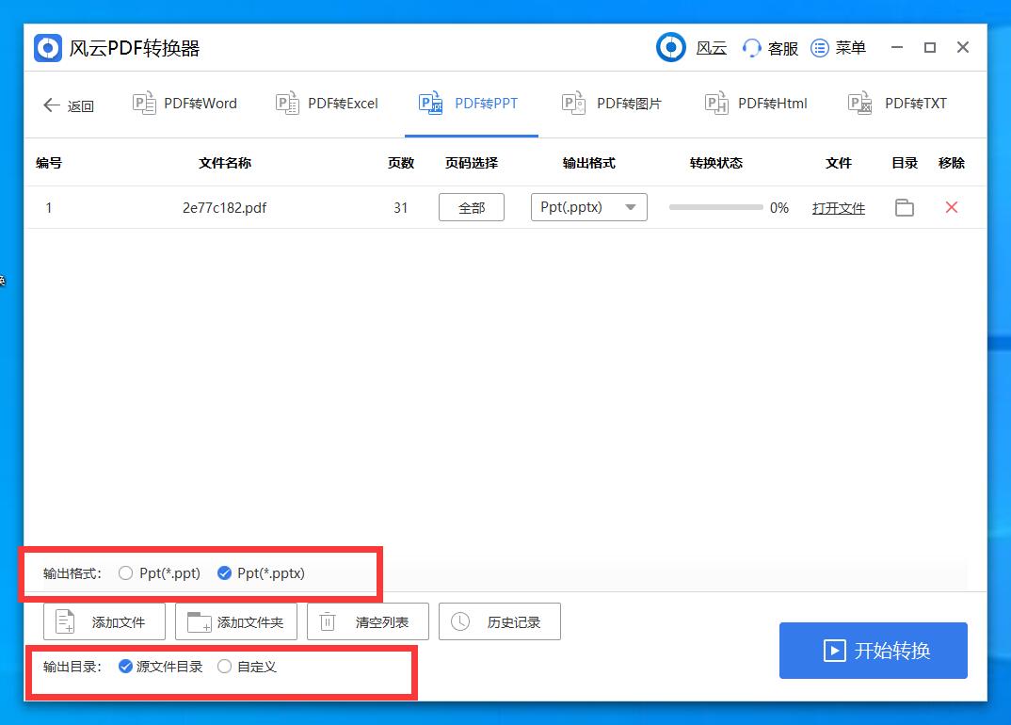The image size is (1011, 725).
Task: Choose the Ppt(*.ppt) output format radio
Action: point(126,572)
